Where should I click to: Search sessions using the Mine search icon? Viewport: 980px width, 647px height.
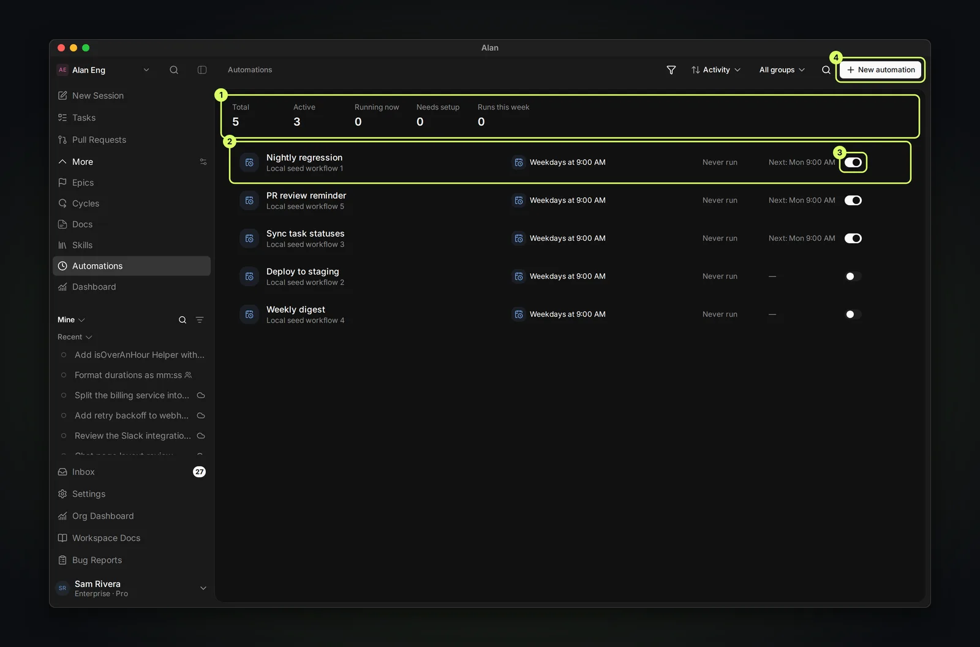coord(183,320)
